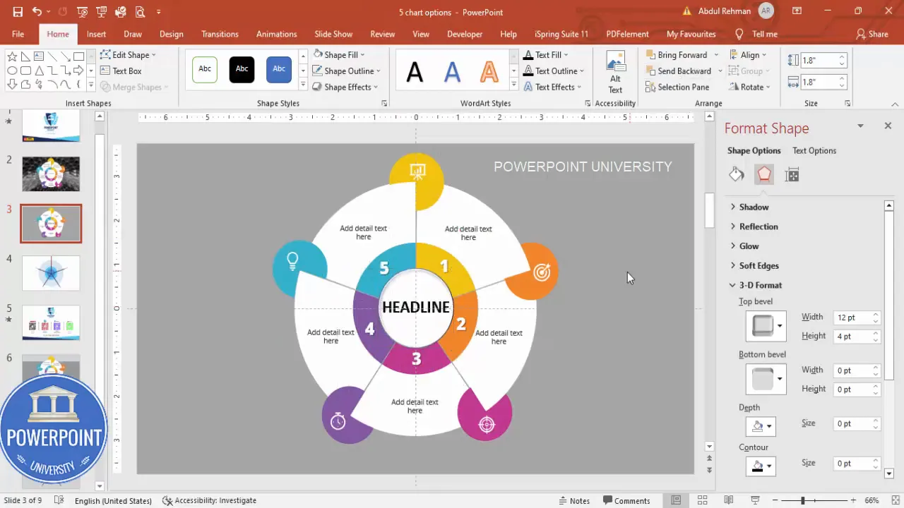Select orange WordArt style A

(489, 71)
